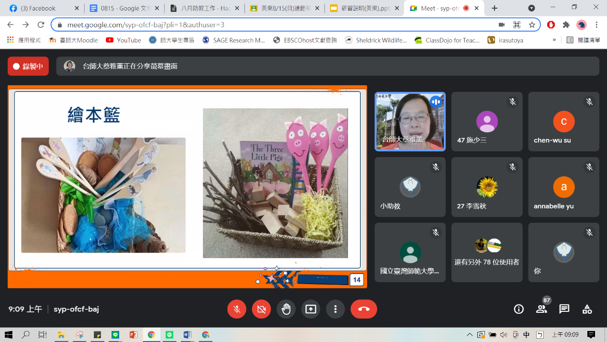The image size is (607, 342).
Task: Click the slide progress bar on the shared screen
Action: tap(323, 280)
